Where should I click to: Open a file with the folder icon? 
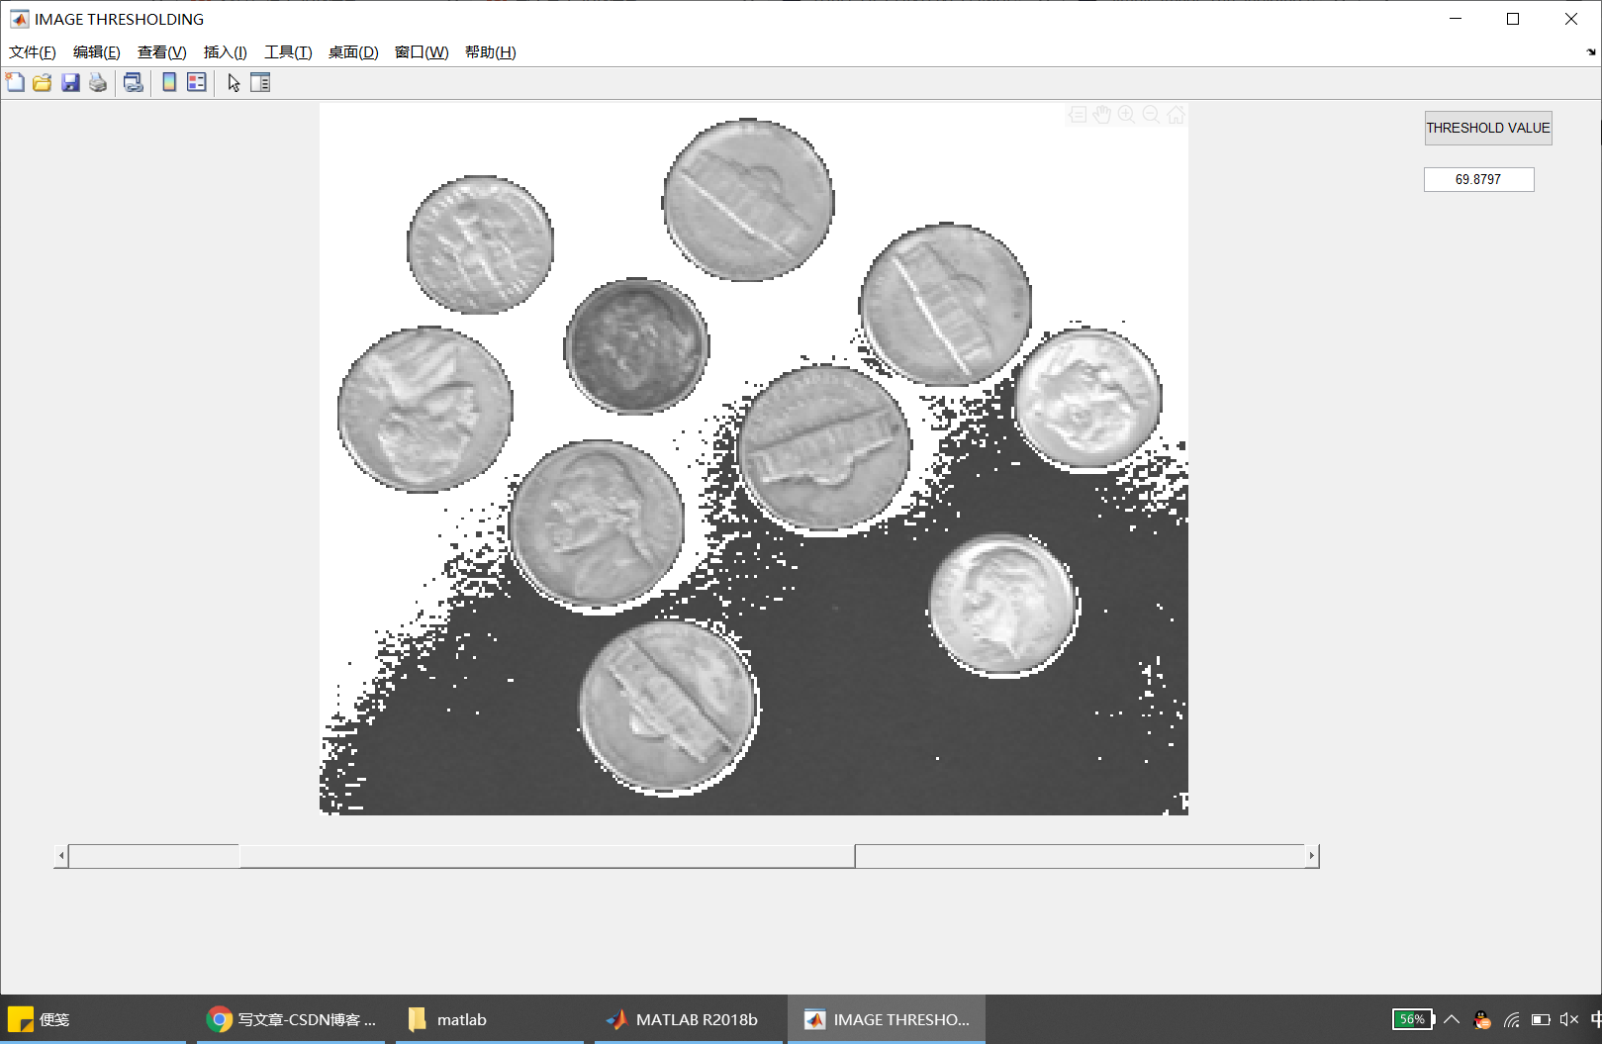[x=43, y=82]
